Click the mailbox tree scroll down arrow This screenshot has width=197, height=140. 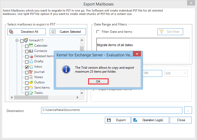pos(82,93)
